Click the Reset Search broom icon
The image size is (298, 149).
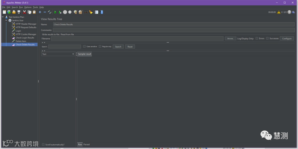91,12
